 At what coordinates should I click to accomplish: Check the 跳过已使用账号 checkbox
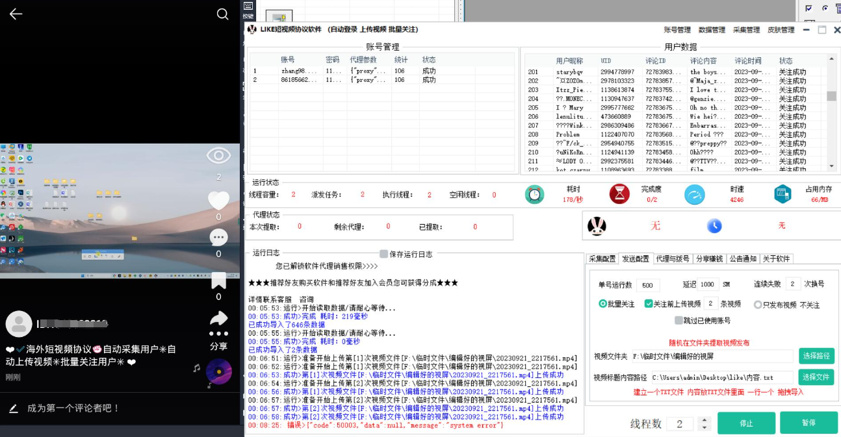[x=679, y=320]
